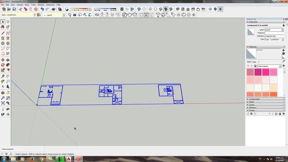Open Firefox from the Windows taskbar
This screenshot has width=288, height=162.
point(32,159)
